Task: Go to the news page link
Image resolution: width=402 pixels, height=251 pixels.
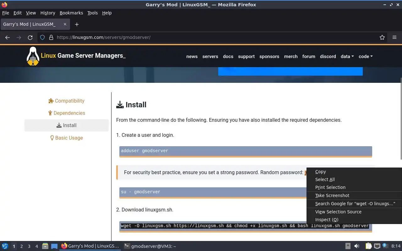Action: pyautogui.click(x=192, y=56)
